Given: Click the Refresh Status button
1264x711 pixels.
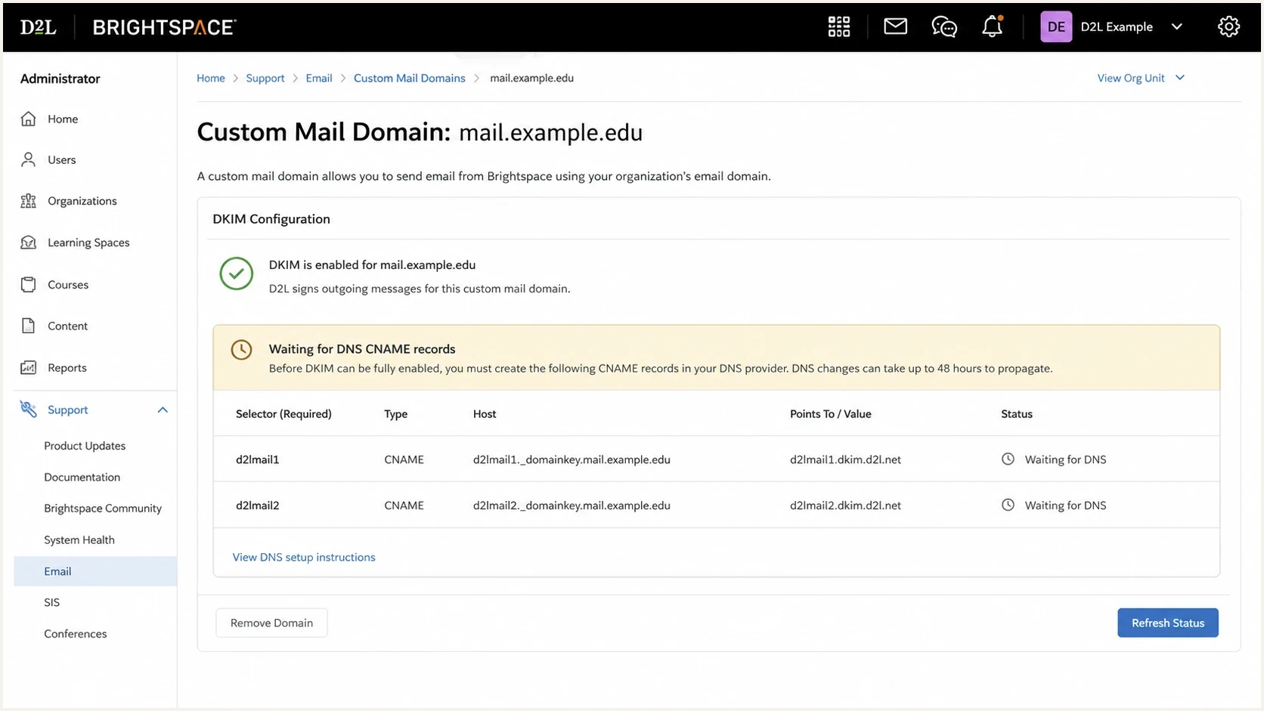Looking at the screenshot, I should pyautogui.click(x=1168, y=623).
